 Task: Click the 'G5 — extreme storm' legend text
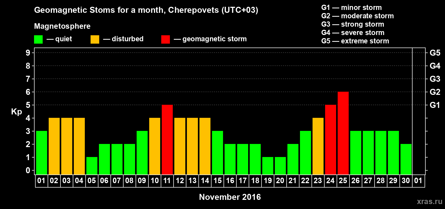coord(355,41)
